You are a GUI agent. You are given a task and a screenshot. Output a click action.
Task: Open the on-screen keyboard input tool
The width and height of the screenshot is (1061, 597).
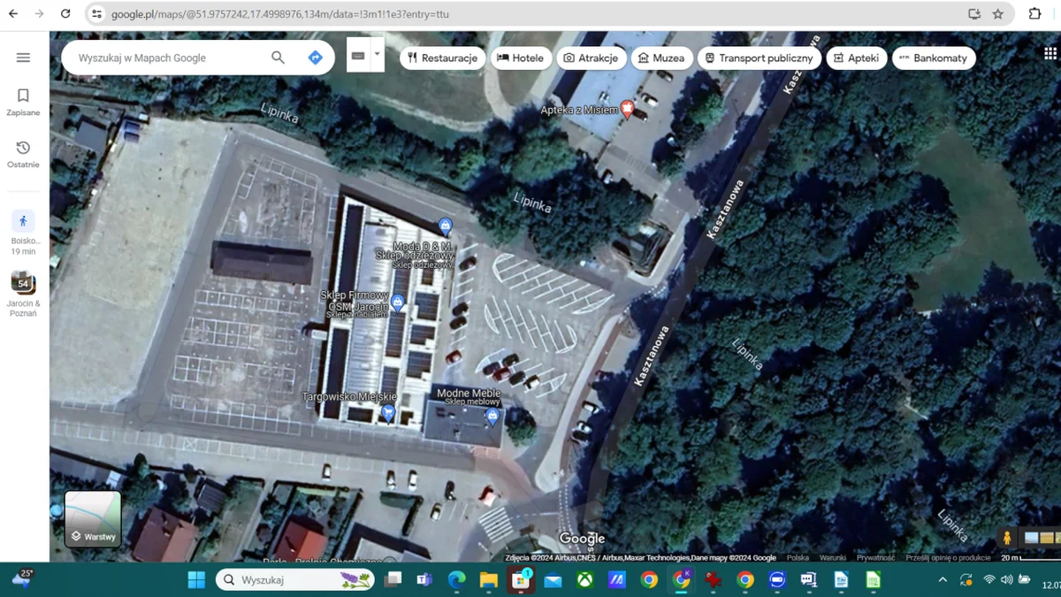click(358, 56)
